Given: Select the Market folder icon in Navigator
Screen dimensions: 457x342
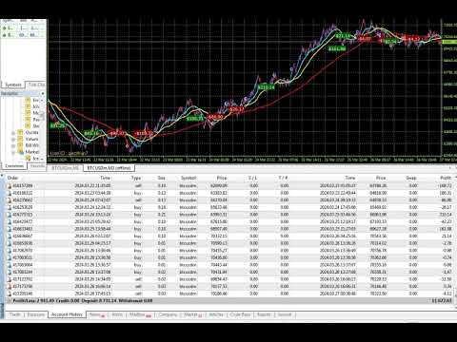Looking at the screenshot, I should [20, 152].
